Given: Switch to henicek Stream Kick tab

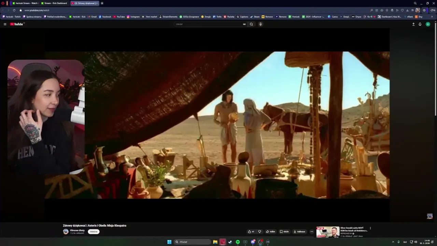Looking at the screenshot, I should pos(25,3).
